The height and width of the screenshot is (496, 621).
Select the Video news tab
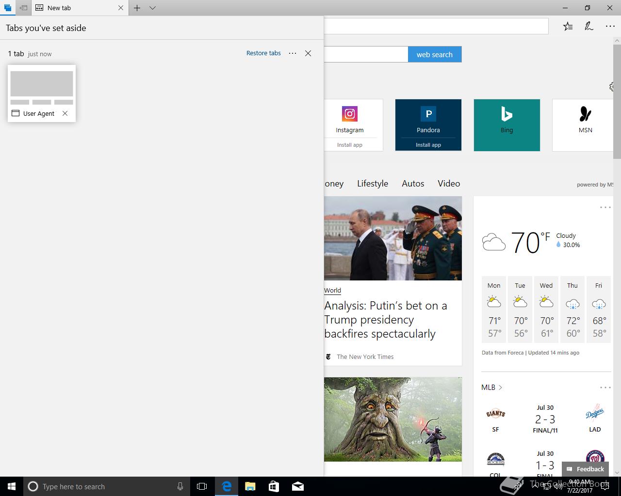[449, 184]
